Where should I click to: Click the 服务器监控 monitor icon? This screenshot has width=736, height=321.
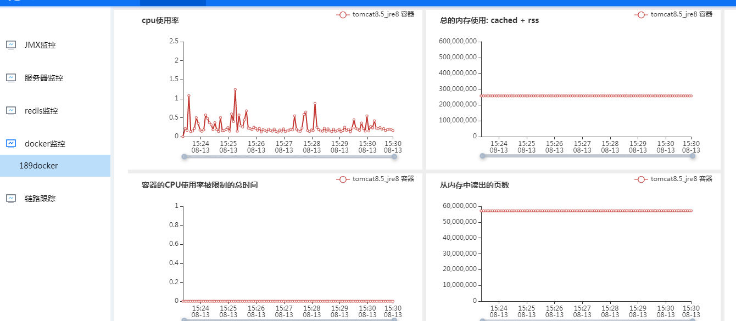11,78
